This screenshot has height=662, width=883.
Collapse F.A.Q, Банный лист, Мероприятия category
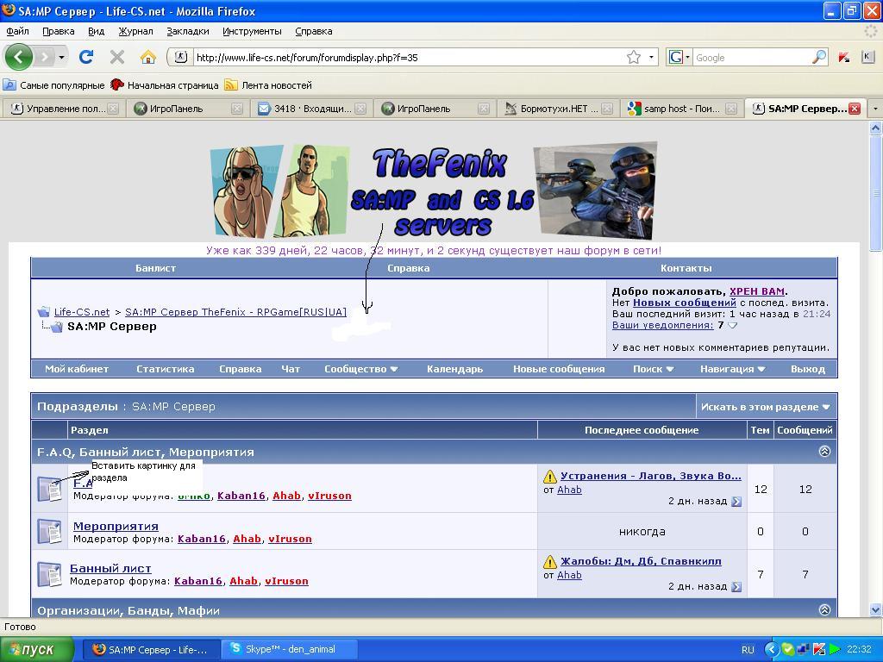click(824, 452)
